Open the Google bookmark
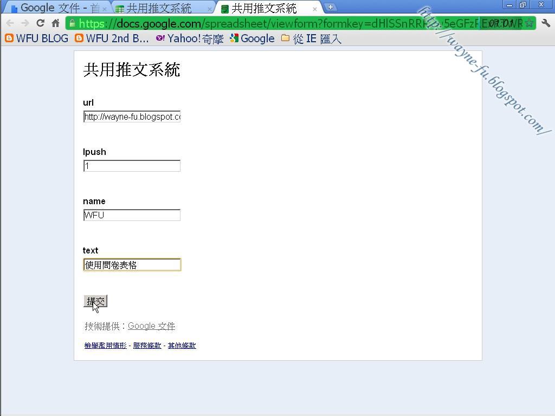This screenshot has height=416, width=555. click(x=252, y=38)
